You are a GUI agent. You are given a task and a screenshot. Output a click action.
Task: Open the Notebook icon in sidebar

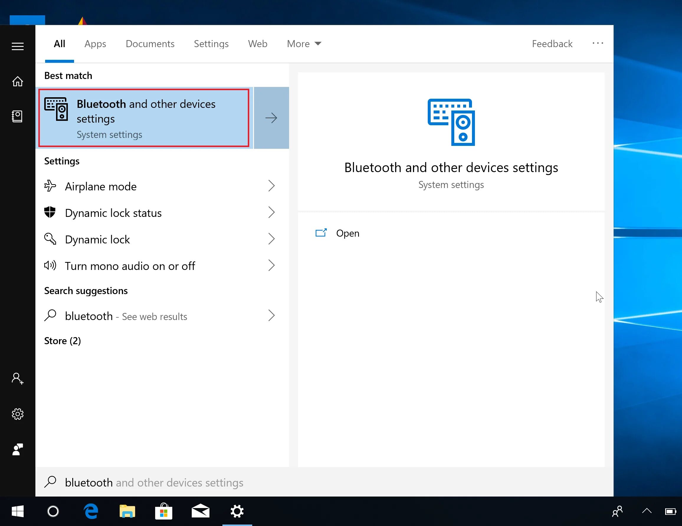point(17,116)
